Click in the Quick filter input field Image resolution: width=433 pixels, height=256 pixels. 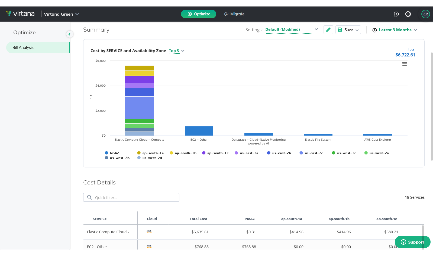coord(131,197)
